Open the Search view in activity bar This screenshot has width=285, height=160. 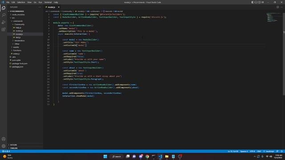click(x=4, y=15)
